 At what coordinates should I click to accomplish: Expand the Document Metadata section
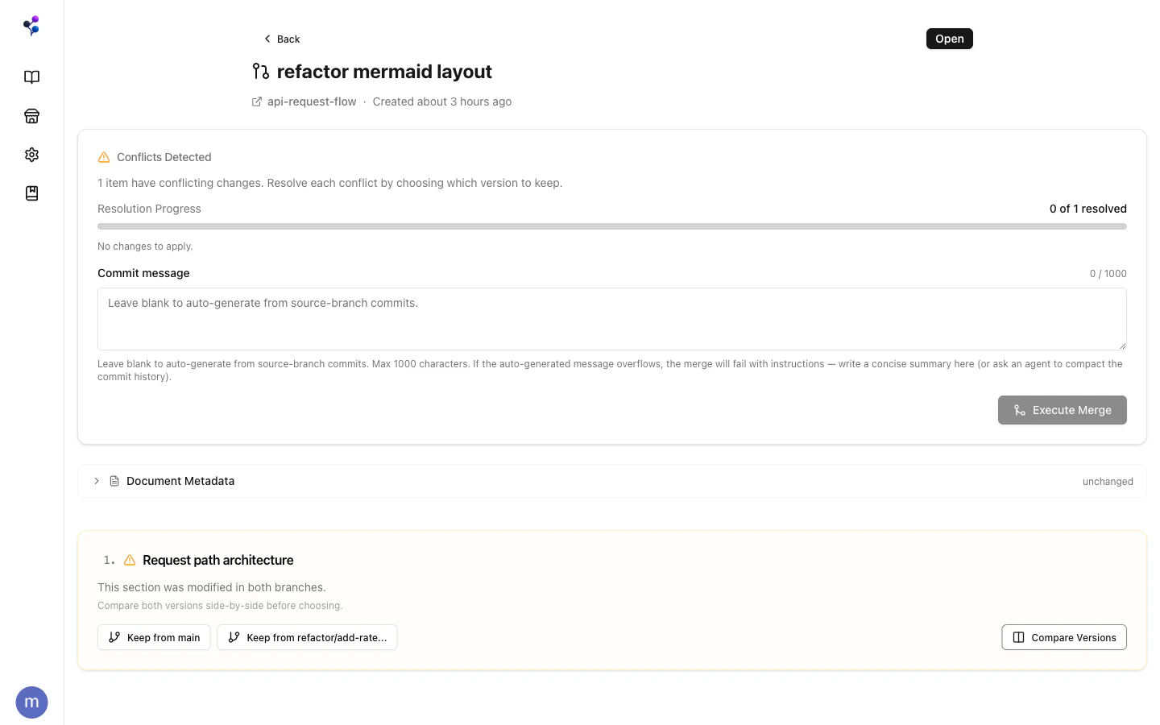pos(180,481)
